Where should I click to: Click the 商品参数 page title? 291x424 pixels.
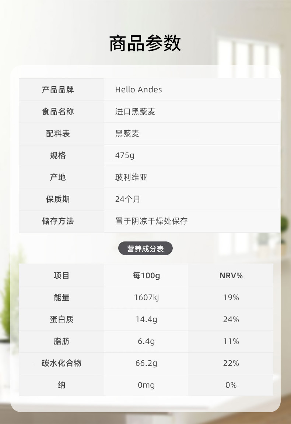145,43
